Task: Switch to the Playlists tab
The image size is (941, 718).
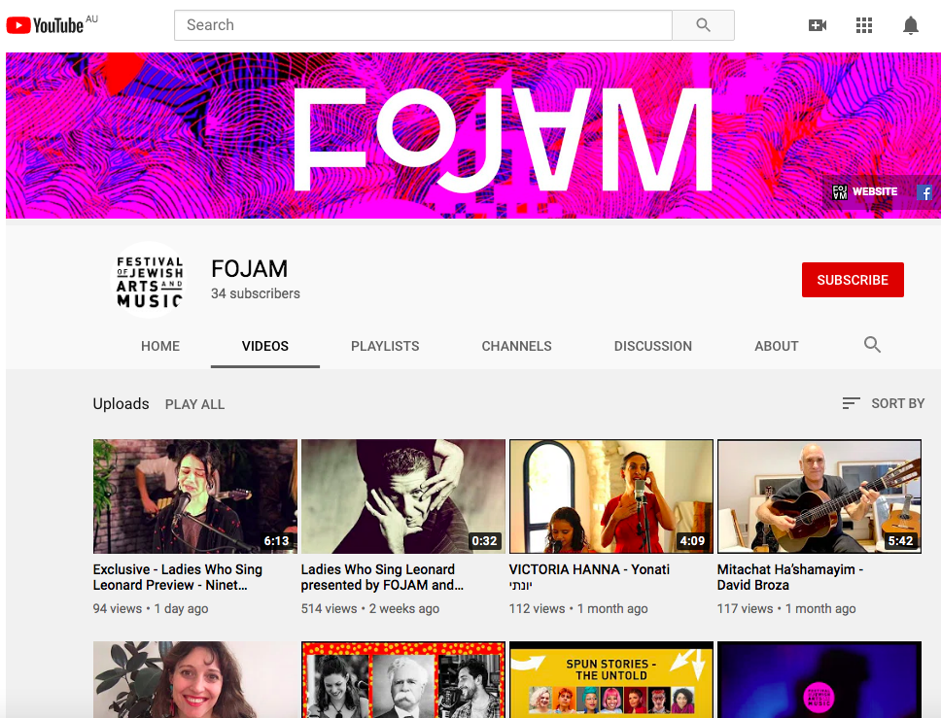Action: point(385,346)
